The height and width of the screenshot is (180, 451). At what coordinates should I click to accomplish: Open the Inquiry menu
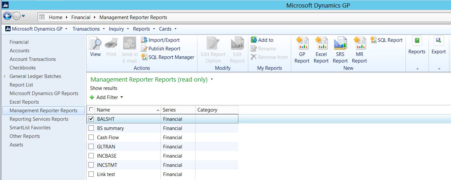pyautogui.click(x=119, y=29)
